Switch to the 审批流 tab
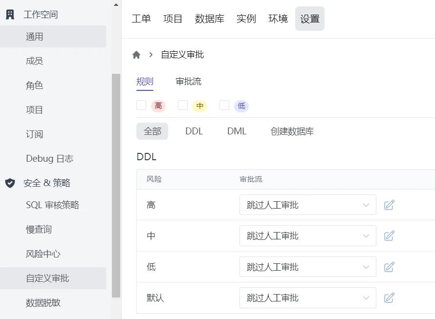The image size is (435, 319). point(188,82)
